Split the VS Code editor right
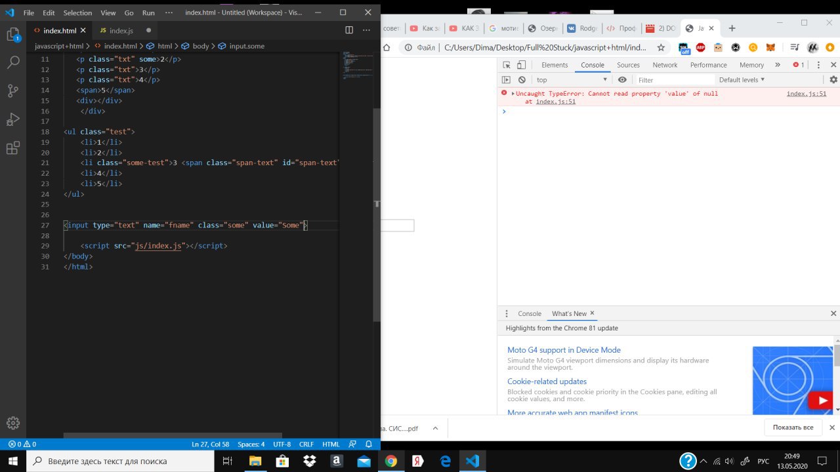This screenshot has height=472, width=840. click(349, 30)
